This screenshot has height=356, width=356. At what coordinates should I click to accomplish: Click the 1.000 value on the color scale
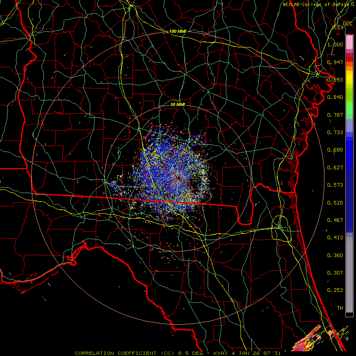click(335, 44)
